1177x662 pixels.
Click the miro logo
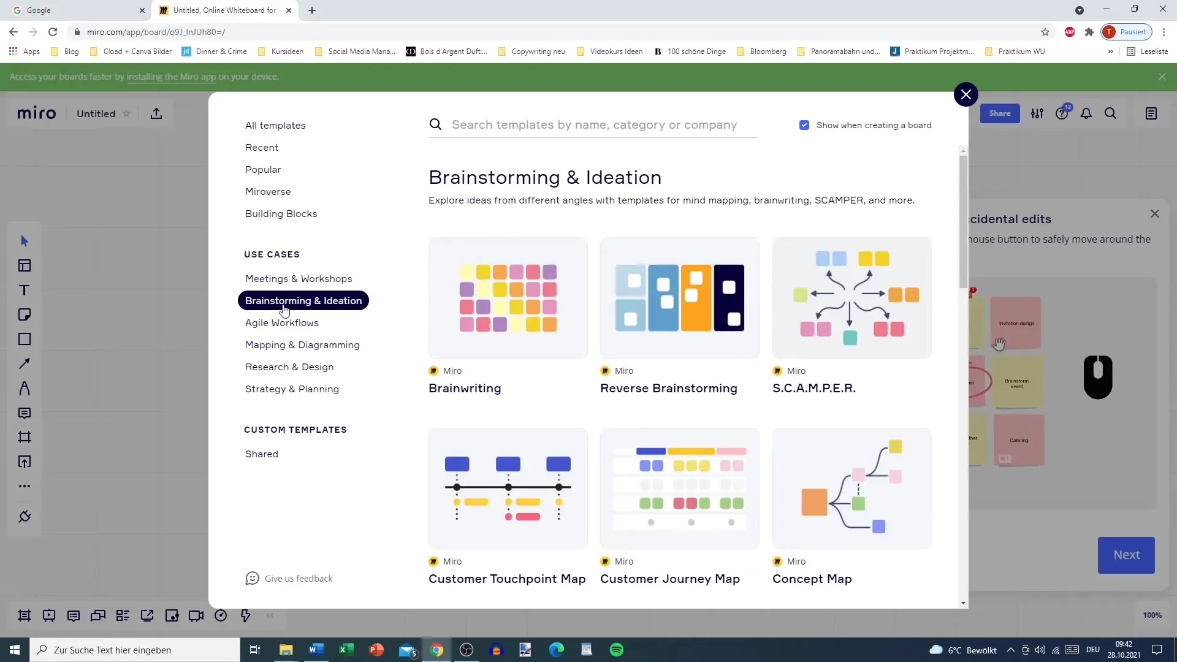pos(37,113)
